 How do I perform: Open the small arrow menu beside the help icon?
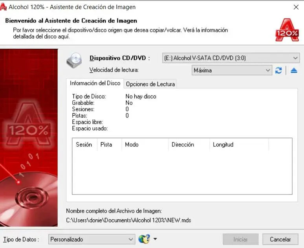155,239
